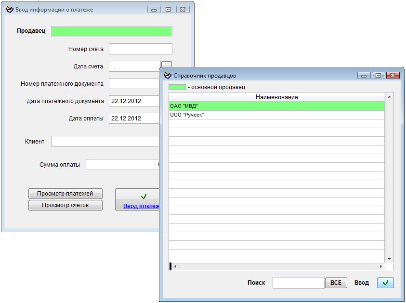Open the calendar button next to Дата счета

[167, 65]
